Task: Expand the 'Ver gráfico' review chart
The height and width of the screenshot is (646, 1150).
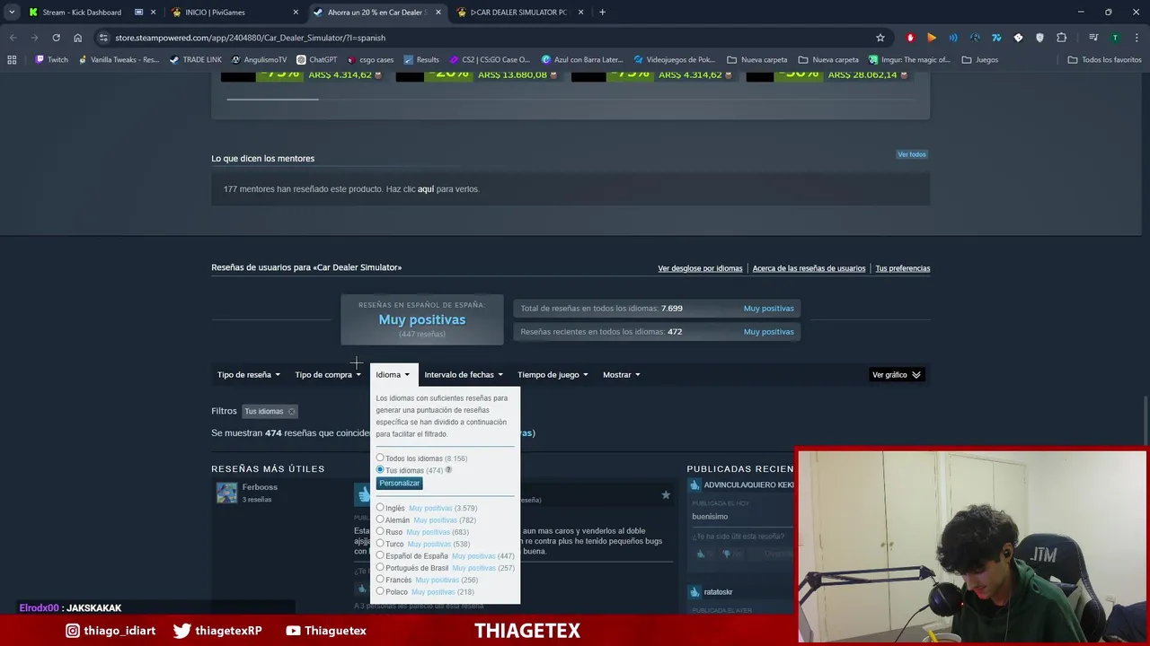Action: click(x=897, y=375)
